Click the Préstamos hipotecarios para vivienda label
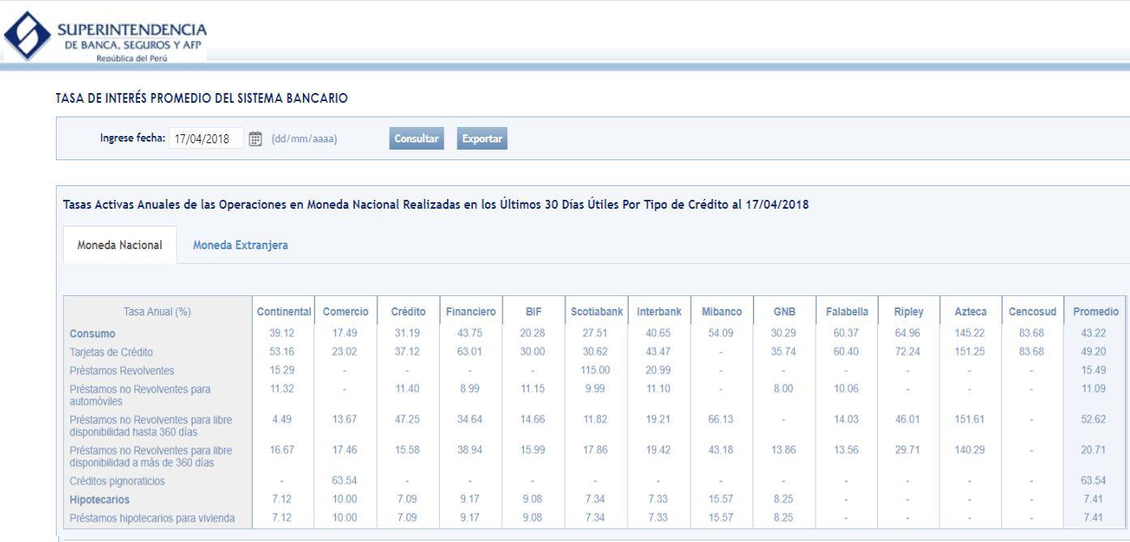Viewport: 1130px width, 542px height. [153, 519]
